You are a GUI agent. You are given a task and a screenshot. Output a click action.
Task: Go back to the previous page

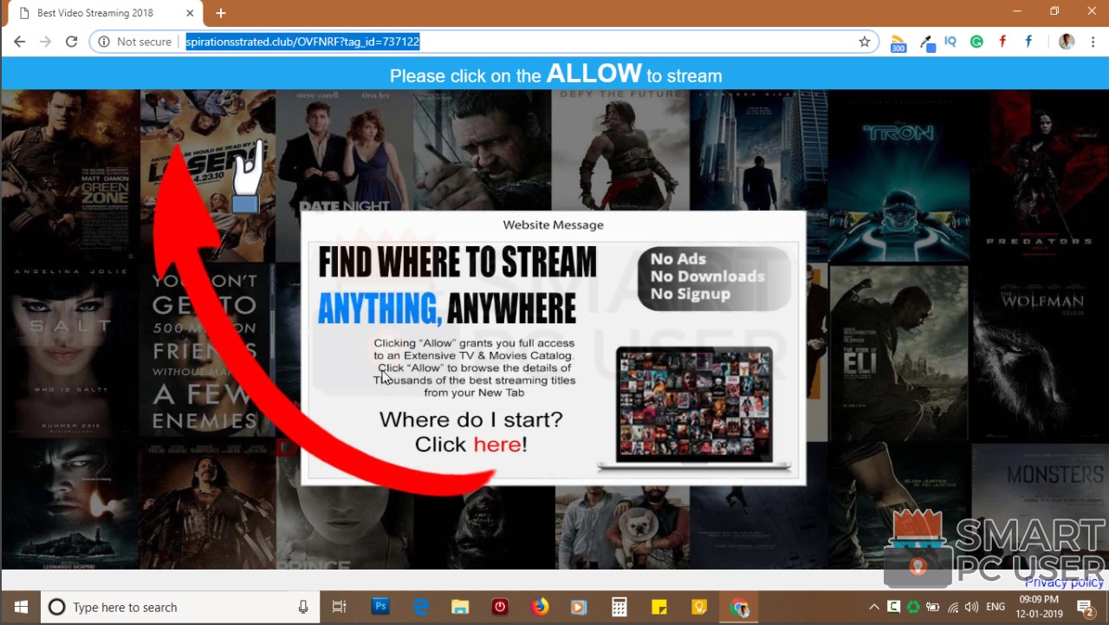pos(19,42)
